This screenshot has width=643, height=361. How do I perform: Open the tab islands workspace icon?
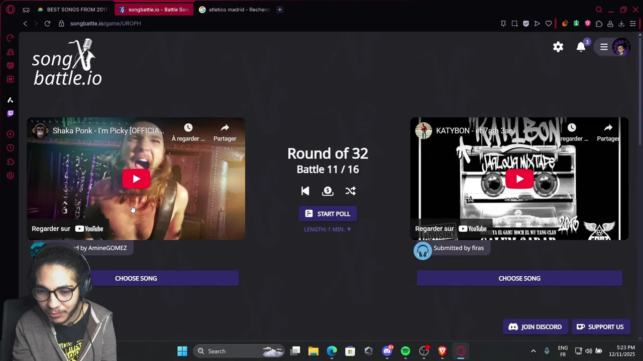click(26, 10)
